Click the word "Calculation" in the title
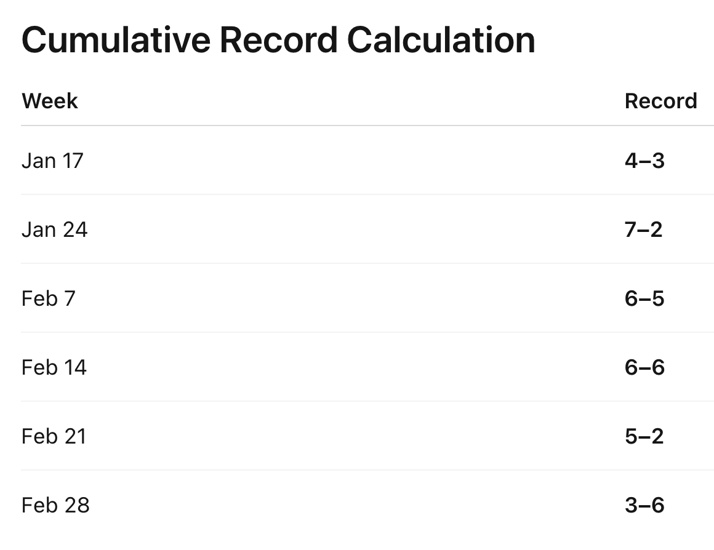 pyautogui.click(x=441, y=41)
